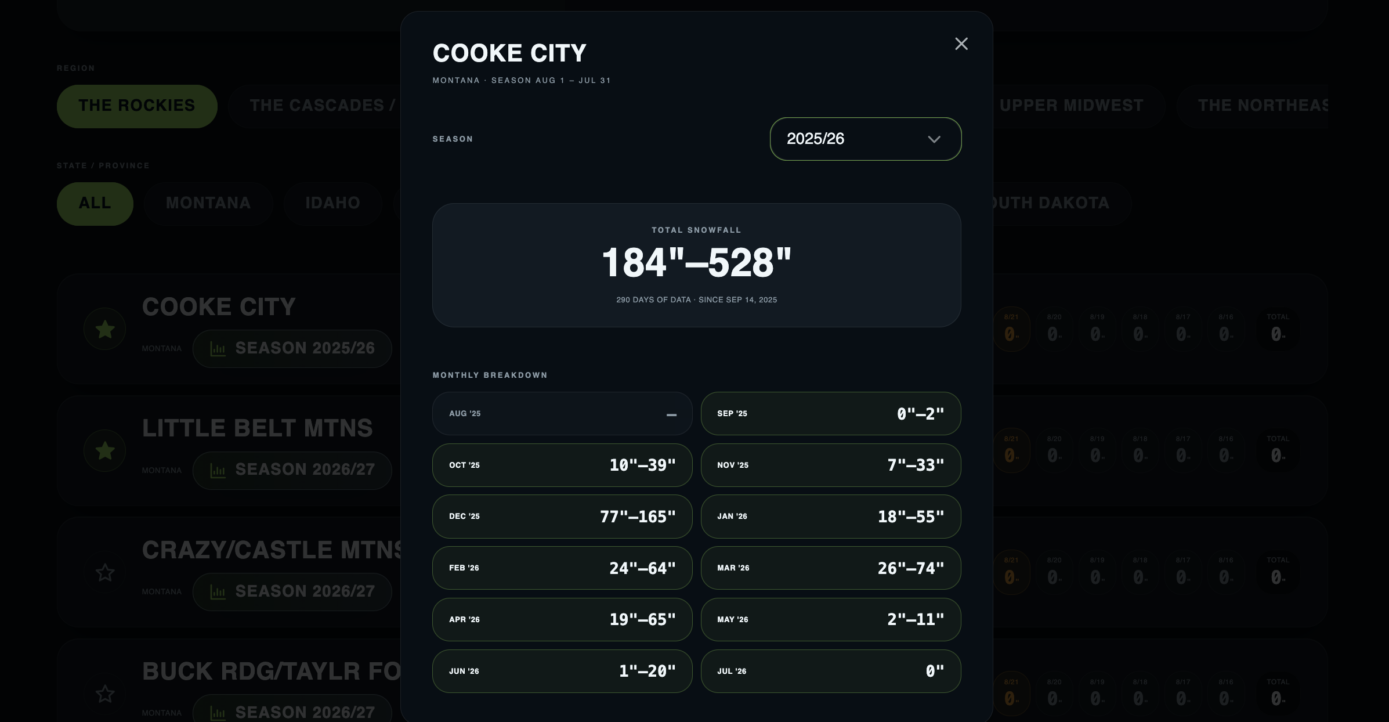The image size is (1389, 722).
Task: Click the total snowfall summary card
Action: [697, 265]
